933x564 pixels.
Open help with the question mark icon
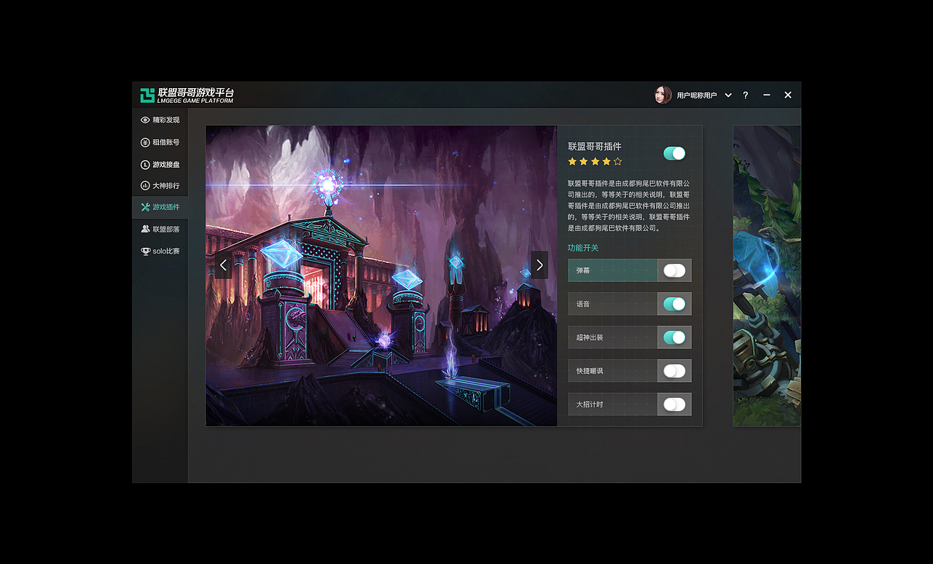tap(745, 95)
